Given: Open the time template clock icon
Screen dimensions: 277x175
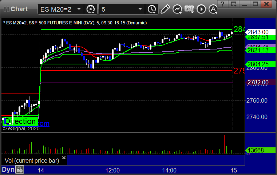Looking at the screenshot, I should (152, 9).
